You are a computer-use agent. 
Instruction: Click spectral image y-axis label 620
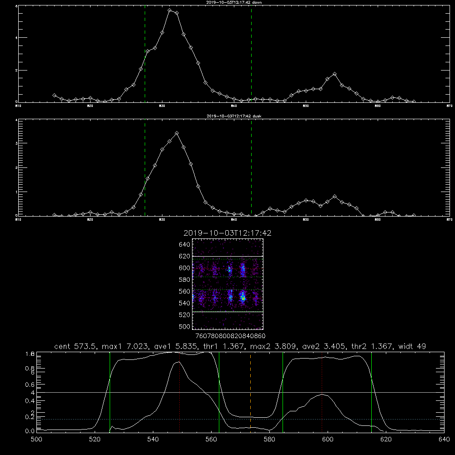185,256
